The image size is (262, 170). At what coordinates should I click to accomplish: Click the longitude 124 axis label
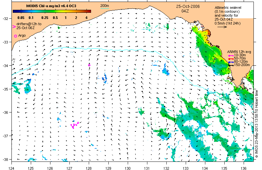pyautogui.click(x=11, y=168)
